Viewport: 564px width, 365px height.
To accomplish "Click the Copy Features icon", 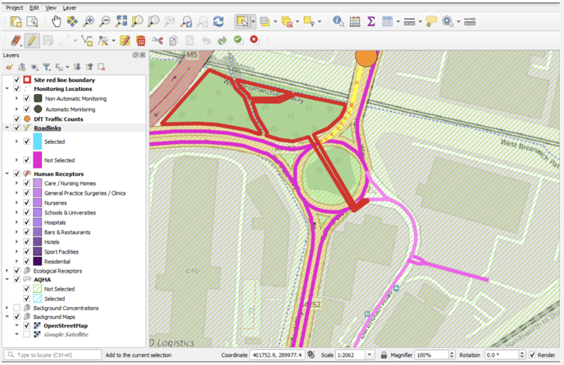I will click(x=173, y=41).
